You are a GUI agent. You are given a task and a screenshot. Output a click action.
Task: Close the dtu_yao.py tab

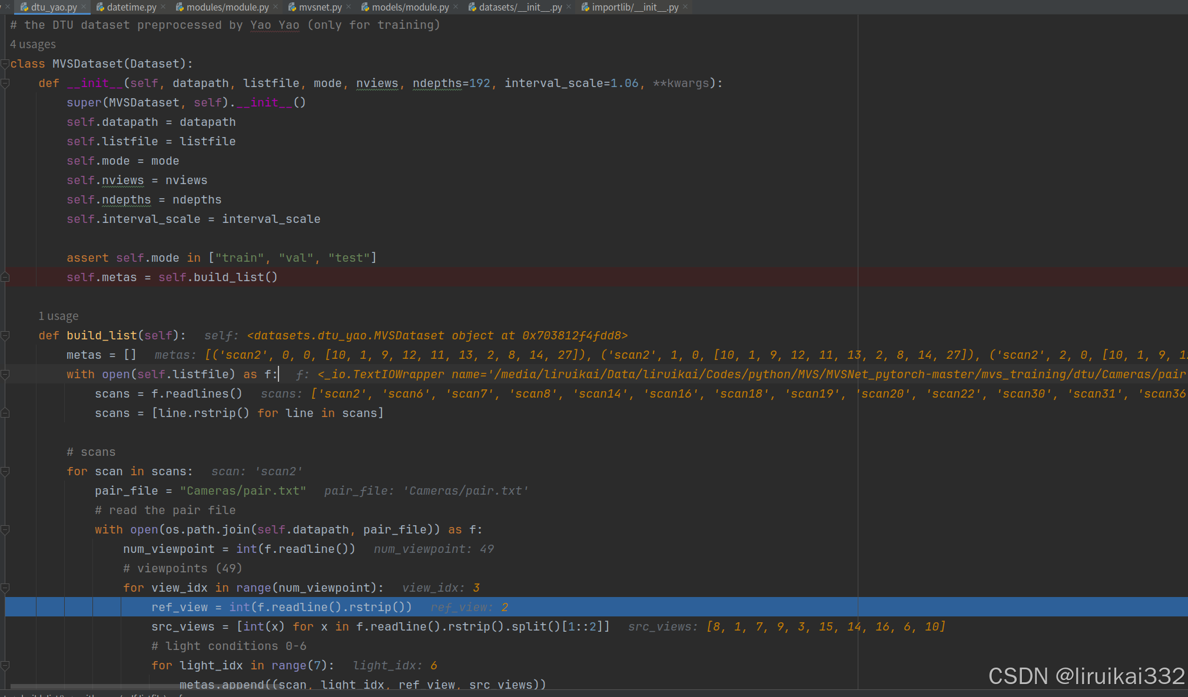pos(84,7)
